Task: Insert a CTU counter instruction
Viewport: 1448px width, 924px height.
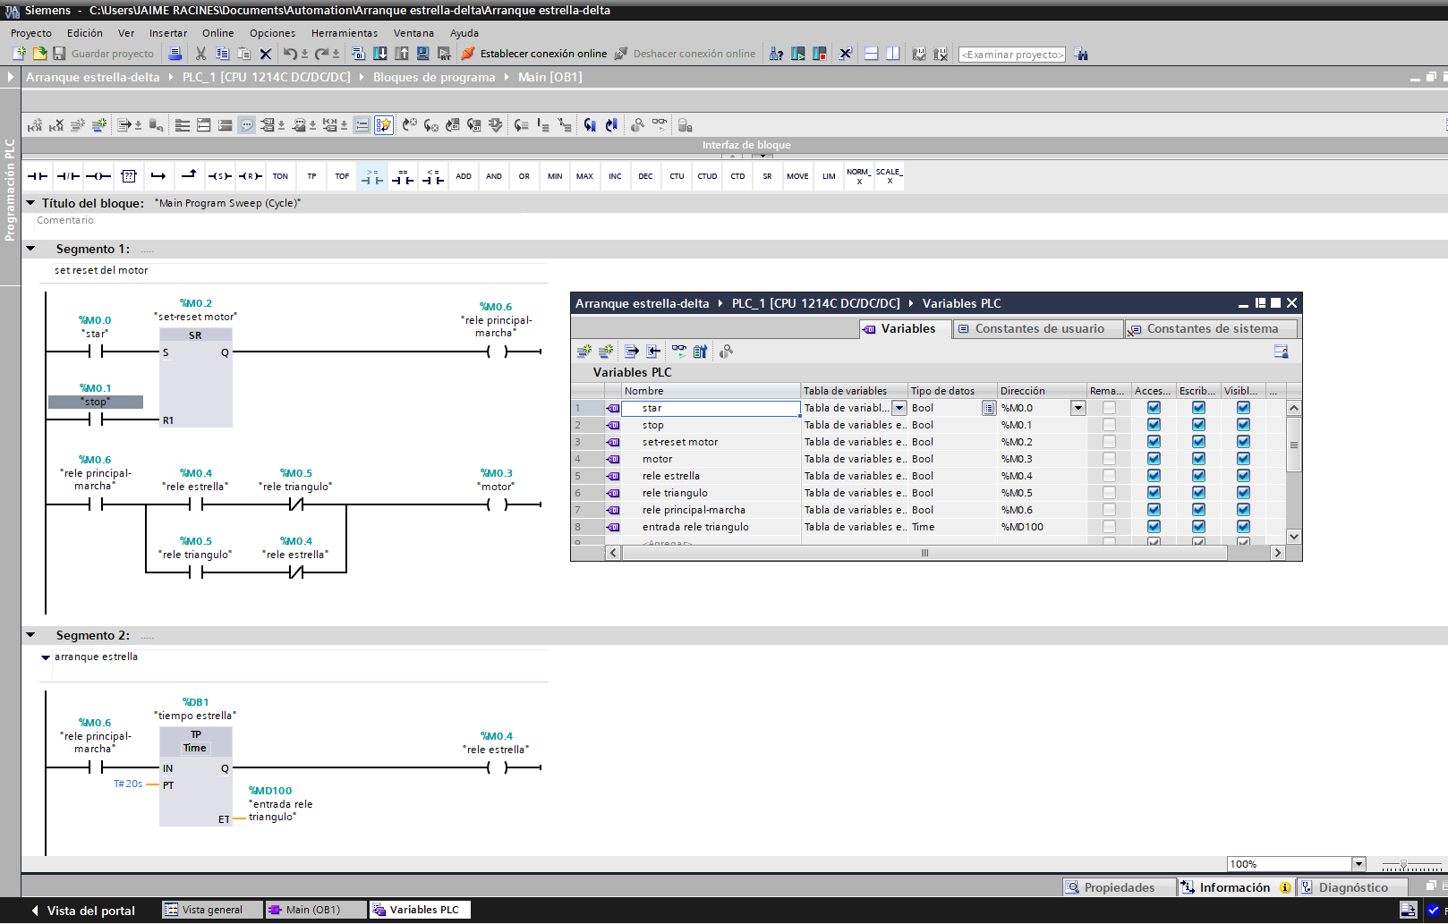Action: pos(677,176)
